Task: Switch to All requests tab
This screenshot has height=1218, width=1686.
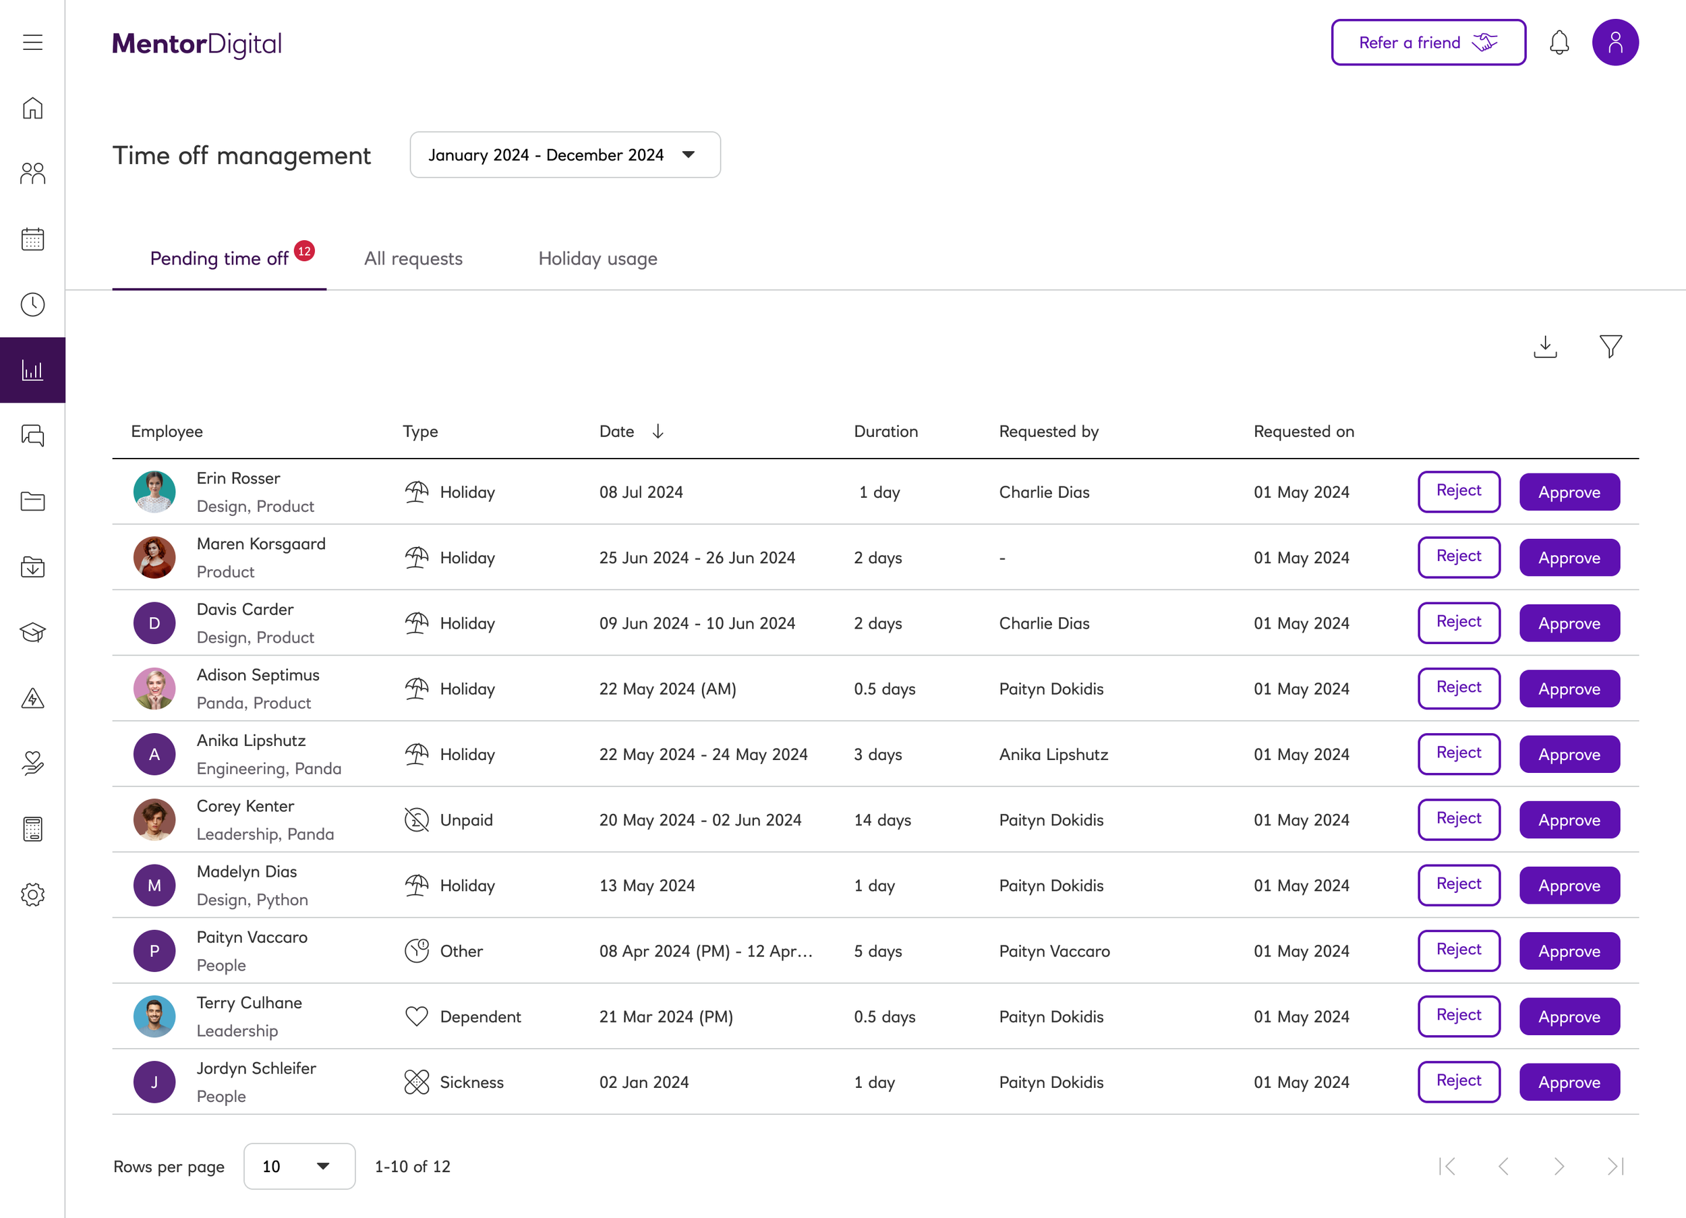Action: pyautogui.click(x=413, y=258)
